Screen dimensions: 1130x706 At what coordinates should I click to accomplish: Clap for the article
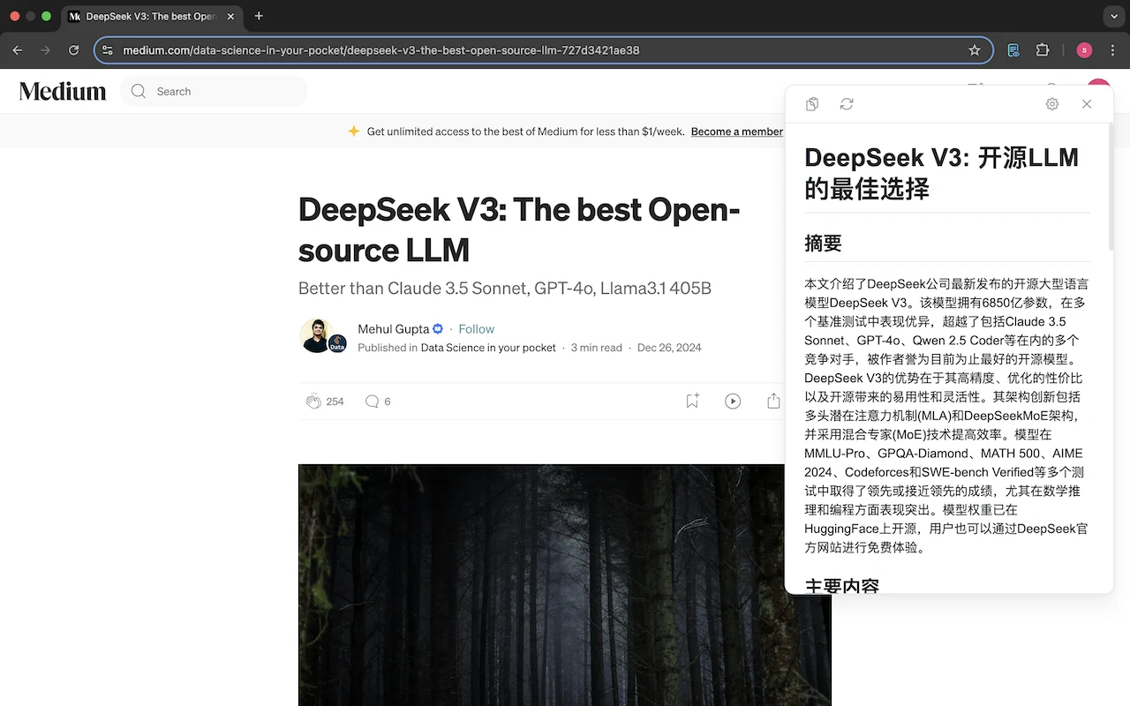[x=313, y=402]
